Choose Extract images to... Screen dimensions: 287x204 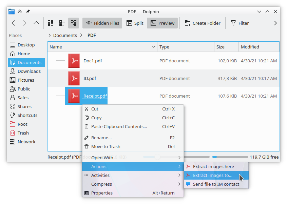216,175
